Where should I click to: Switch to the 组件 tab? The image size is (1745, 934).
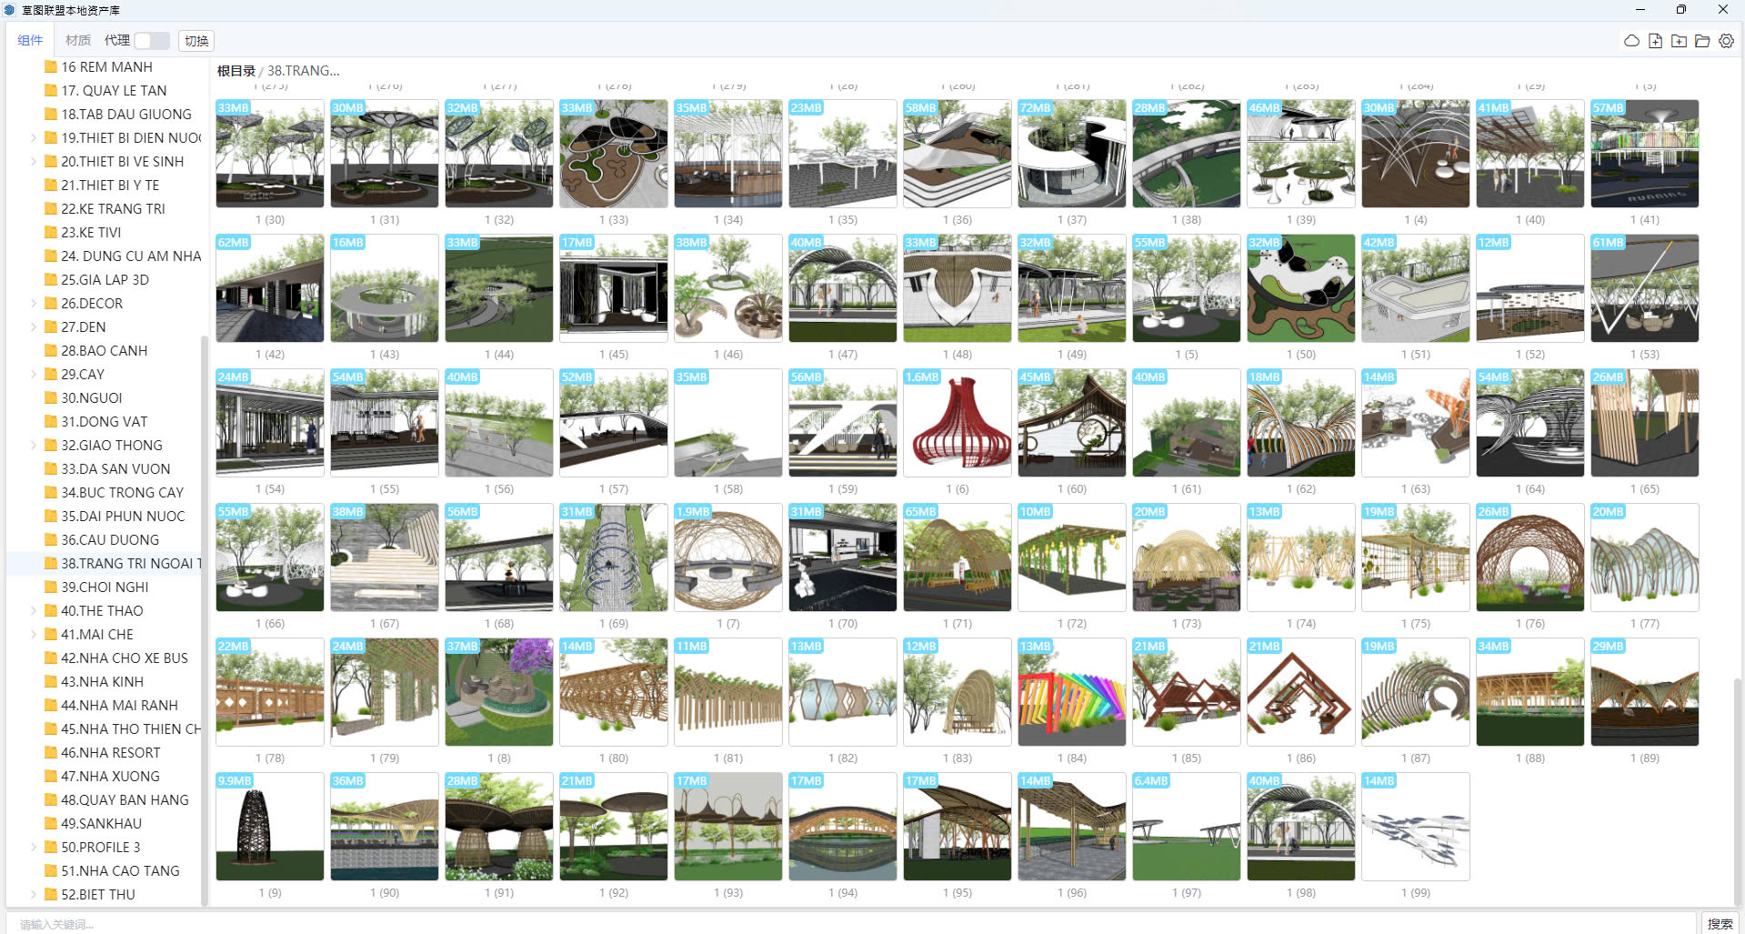[x=30, y=41]
